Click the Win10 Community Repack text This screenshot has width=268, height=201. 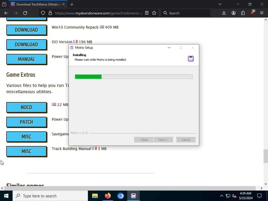coord(75,27)
